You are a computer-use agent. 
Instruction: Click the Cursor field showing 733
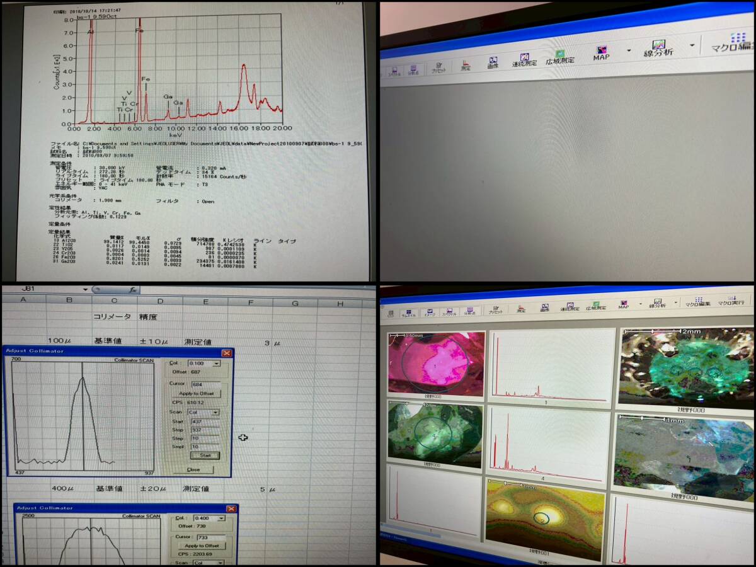click(211, 537)
